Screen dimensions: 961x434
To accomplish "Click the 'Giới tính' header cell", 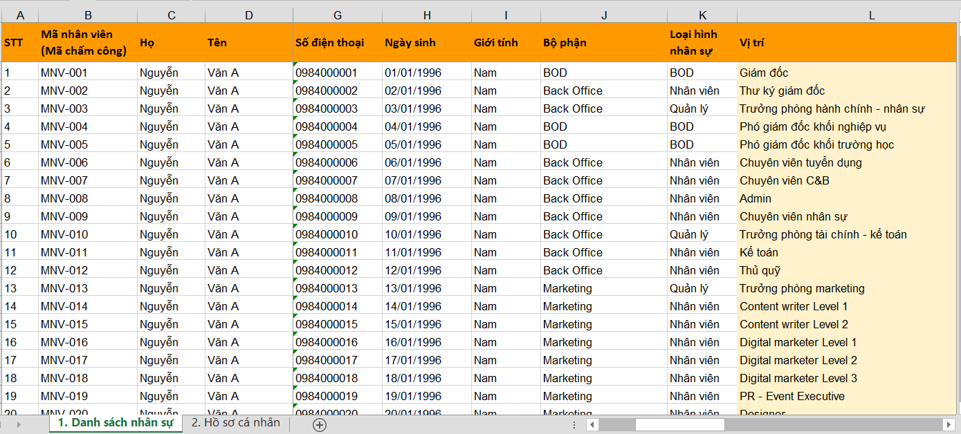I will click(x=506, y=42).
